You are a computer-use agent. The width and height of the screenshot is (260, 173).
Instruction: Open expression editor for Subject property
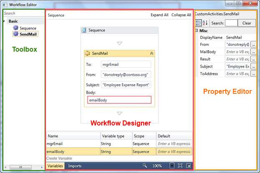click(x=253, y=66)
